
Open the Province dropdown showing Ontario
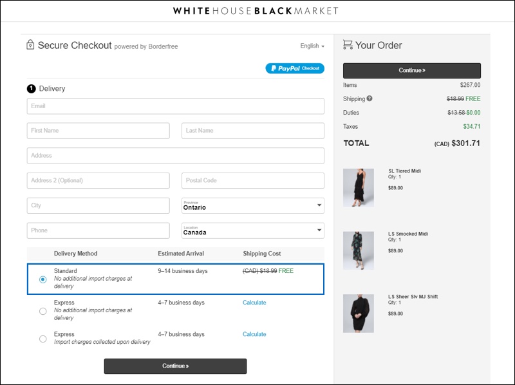click(253, 205)
